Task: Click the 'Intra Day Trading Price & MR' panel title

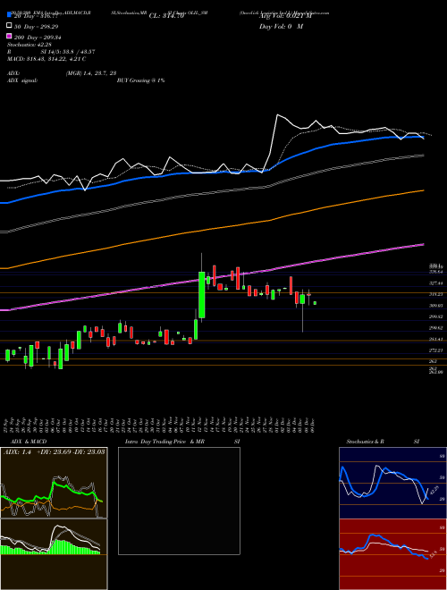Action: (x=164, y=442)
